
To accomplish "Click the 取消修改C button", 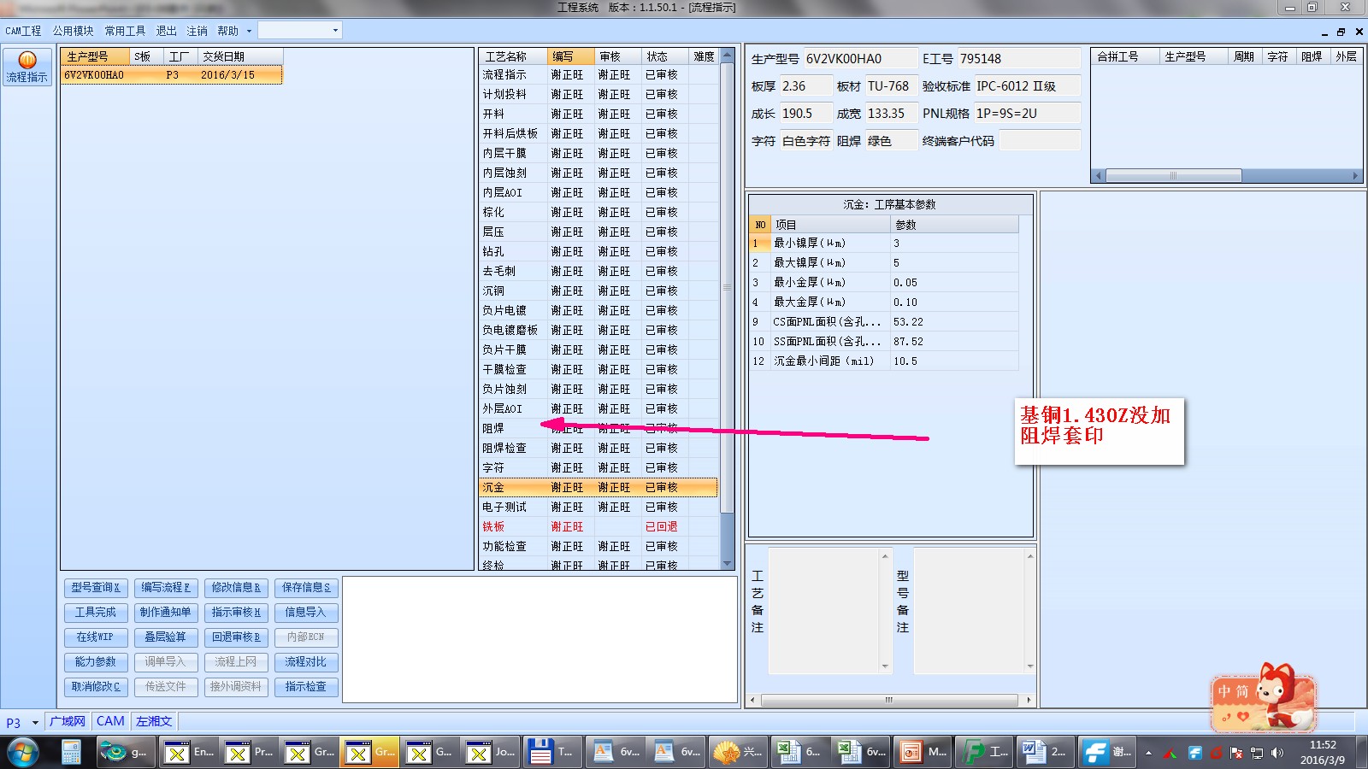I will click(x=96, y=687).
